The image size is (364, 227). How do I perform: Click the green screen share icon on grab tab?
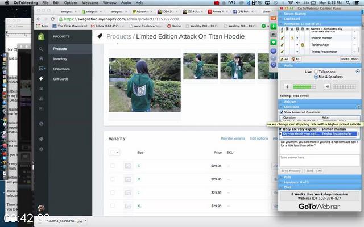pyautogui.click(x=273, y=43)
